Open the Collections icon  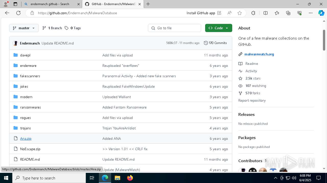288,13
